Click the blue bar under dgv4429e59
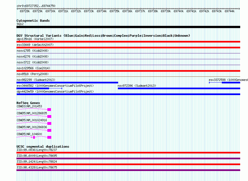 128,94
